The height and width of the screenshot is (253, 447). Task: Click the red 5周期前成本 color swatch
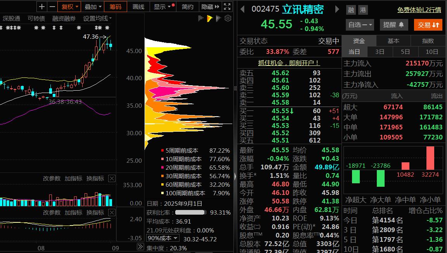click(162, 150)
